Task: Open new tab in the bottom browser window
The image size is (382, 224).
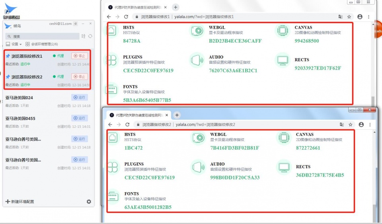Action: pyautogui.click(x=177, y=115)
